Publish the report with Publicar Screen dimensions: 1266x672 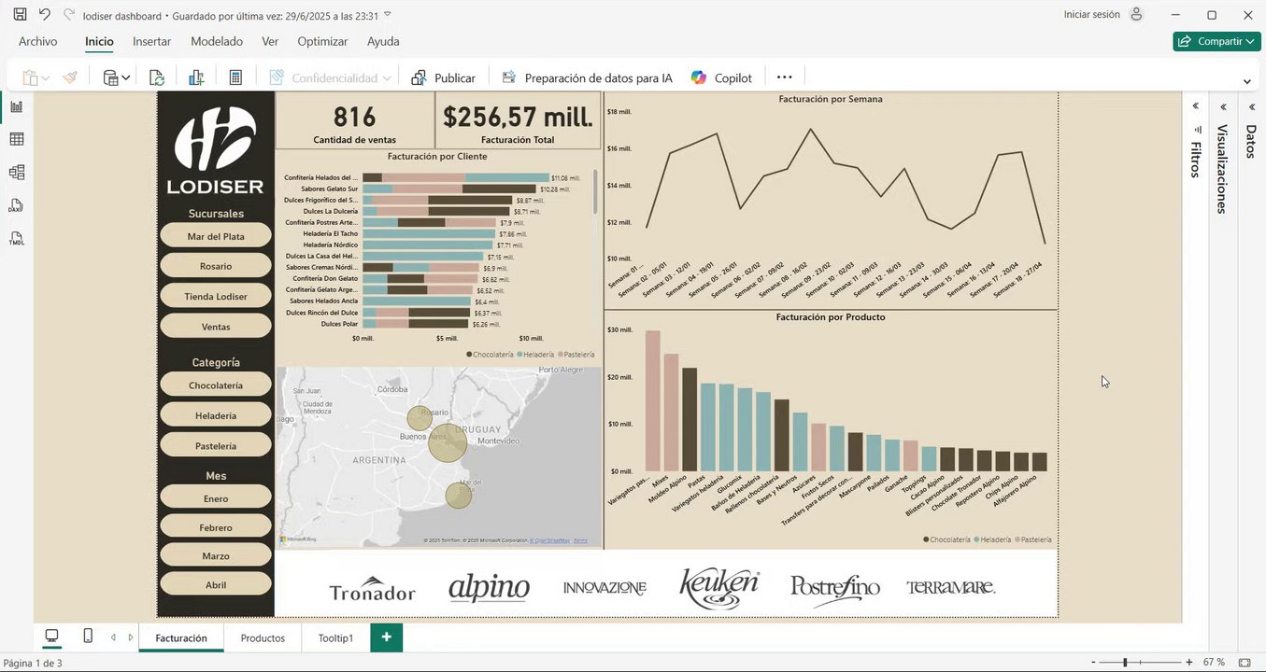point(444,78)
